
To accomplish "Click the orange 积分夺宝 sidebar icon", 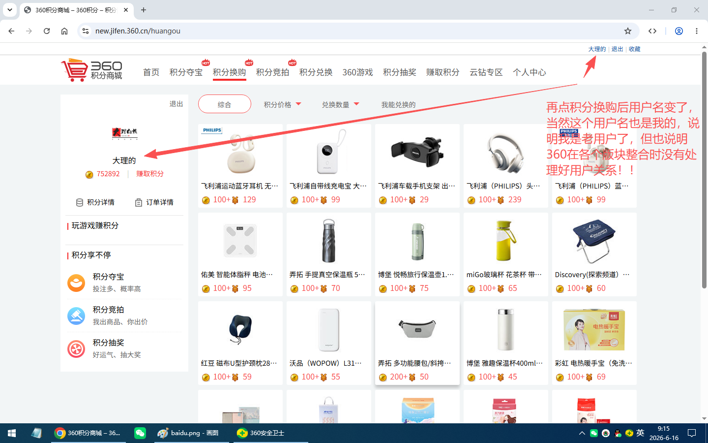I will click(76, 283).
